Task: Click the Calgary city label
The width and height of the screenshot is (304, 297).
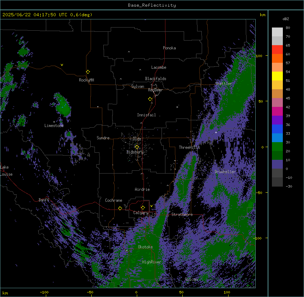Action: (x=141, y=213)
